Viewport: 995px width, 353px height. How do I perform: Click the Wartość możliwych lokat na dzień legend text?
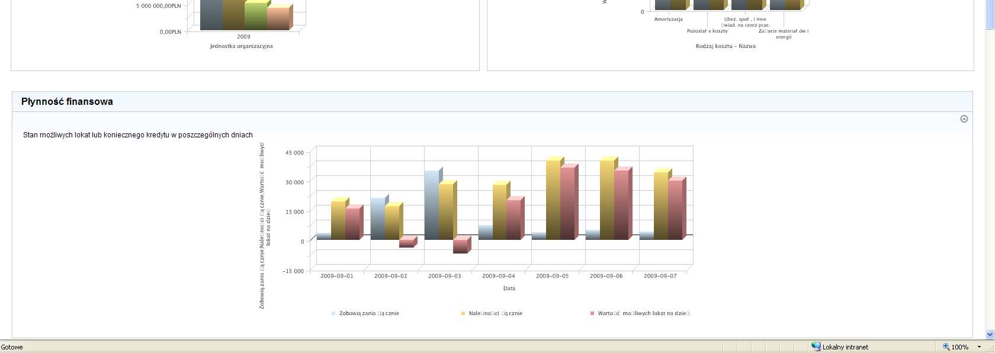[644, 313]
